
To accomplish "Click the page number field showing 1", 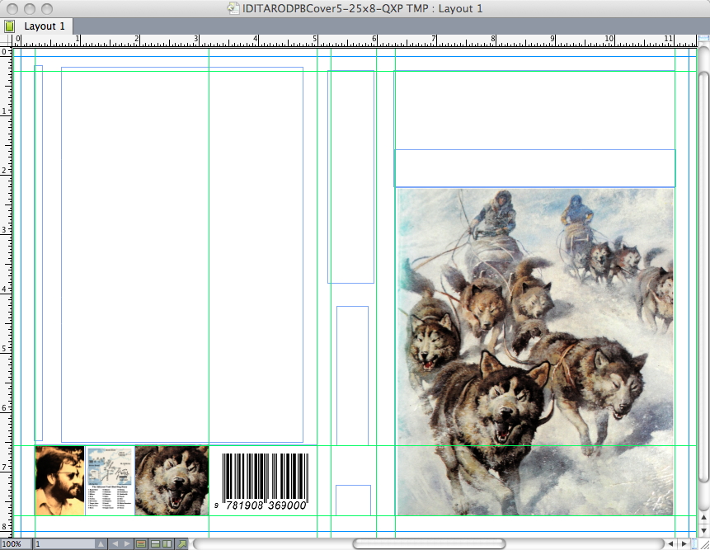I will click(63, 543).
